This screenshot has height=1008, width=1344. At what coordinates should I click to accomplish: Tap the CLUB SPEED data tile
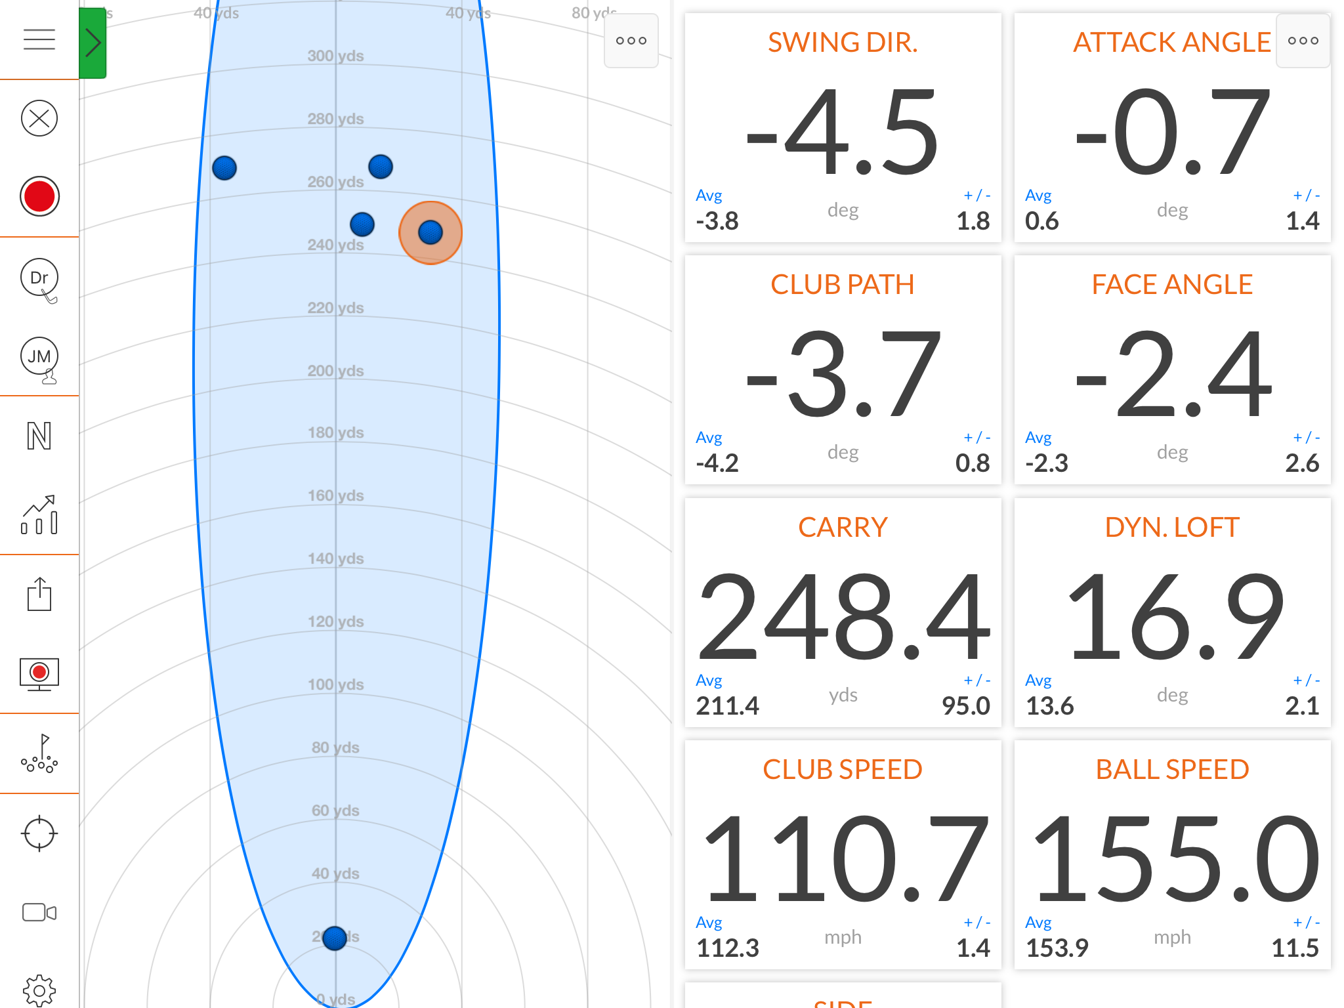pos(843,854)
